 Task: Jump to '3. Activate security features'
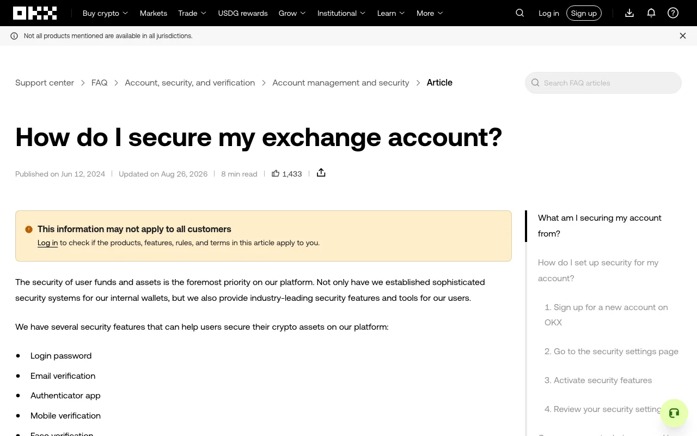(x=598, y=380)
